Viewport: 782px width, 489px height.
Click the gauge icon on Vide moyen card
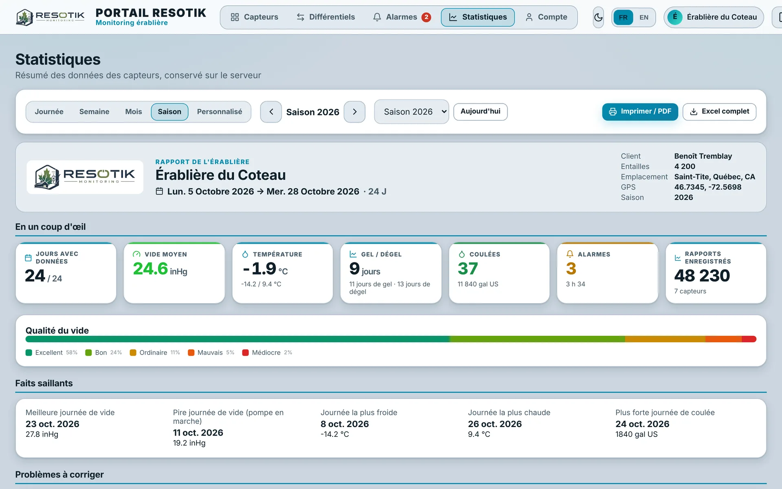pos(136,254)
